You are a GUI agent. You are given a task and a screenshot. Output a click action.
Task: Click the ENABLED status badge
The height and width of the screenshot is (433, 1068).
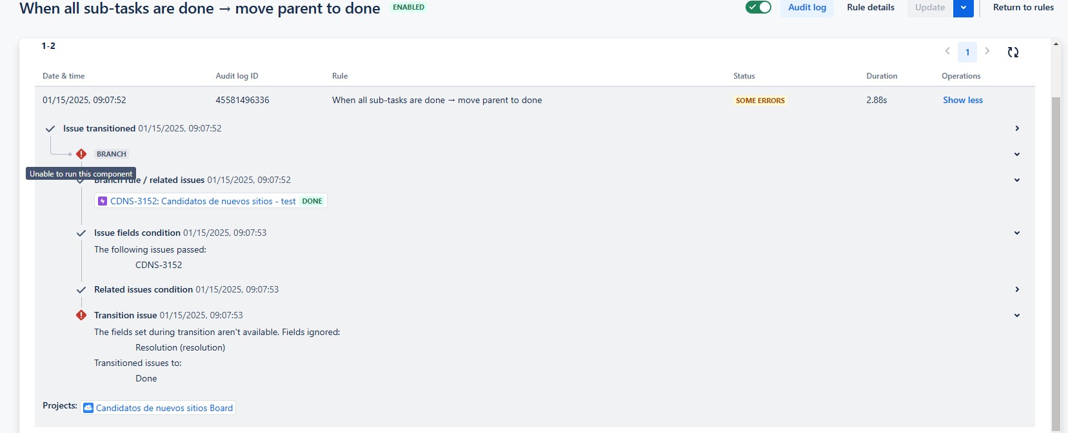[409, 8]
